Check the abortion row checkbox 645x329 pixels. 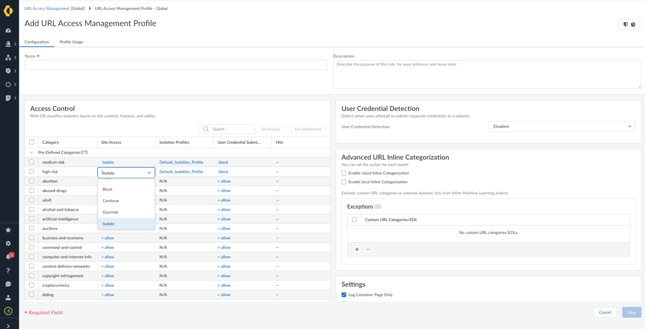[31, 181]
